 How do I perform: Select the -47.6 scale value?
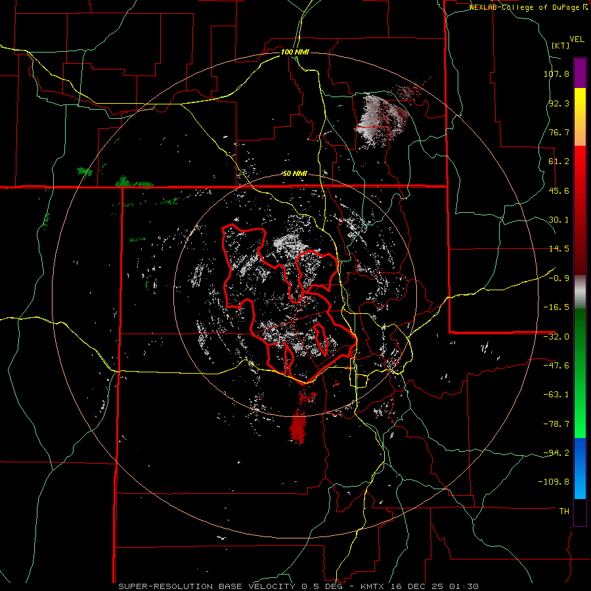[x=556, y=366]
